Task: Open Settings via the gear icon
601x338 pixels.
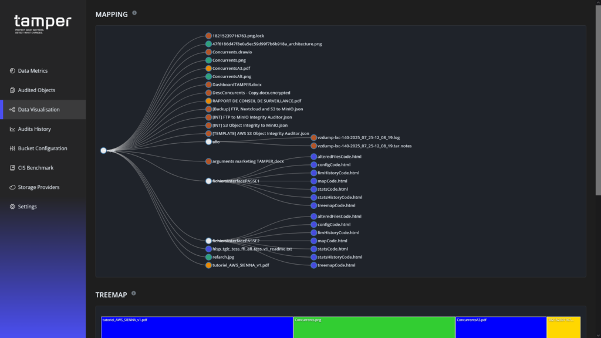Action: pyautogui.click(x=12, y=206)
